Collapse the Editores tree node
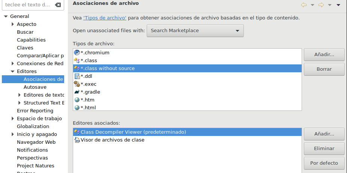 point(12,72)
